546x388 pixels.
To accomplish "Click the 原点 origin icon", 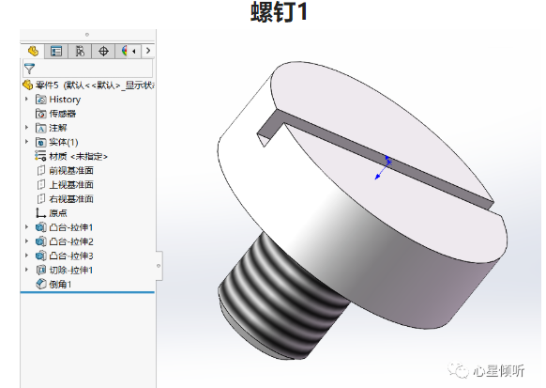I will tap(40, 213).
